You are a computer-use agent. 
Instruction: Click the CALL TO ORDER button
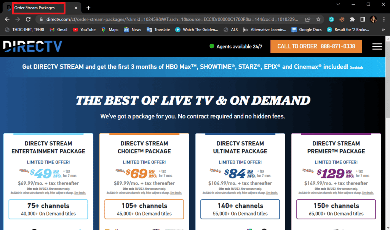316,46
